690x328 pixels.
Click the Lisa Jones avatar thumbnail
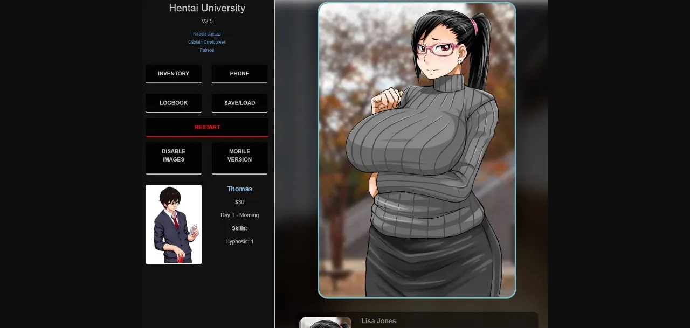click(326, 322)
